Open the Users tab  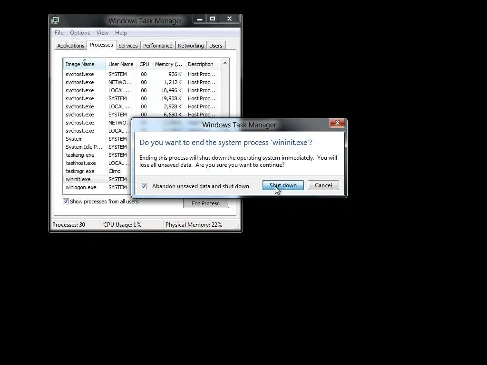pos(216,46)
